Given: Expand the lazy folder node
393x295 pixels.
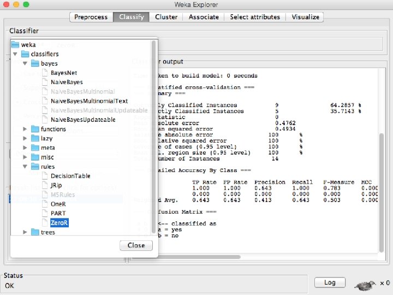Looking at the screenshot, I should point(25,138).
